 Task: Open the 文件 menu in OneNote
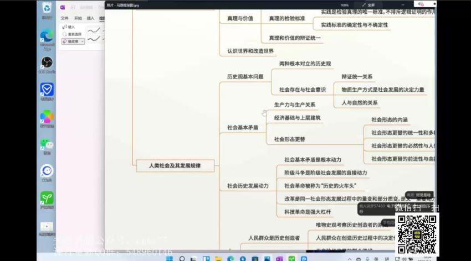(x=65, y=18)
